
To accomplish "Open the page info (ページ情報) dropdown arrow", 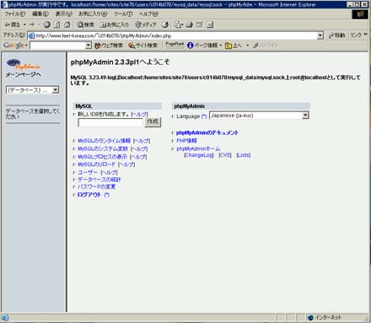I will [221, 46].
